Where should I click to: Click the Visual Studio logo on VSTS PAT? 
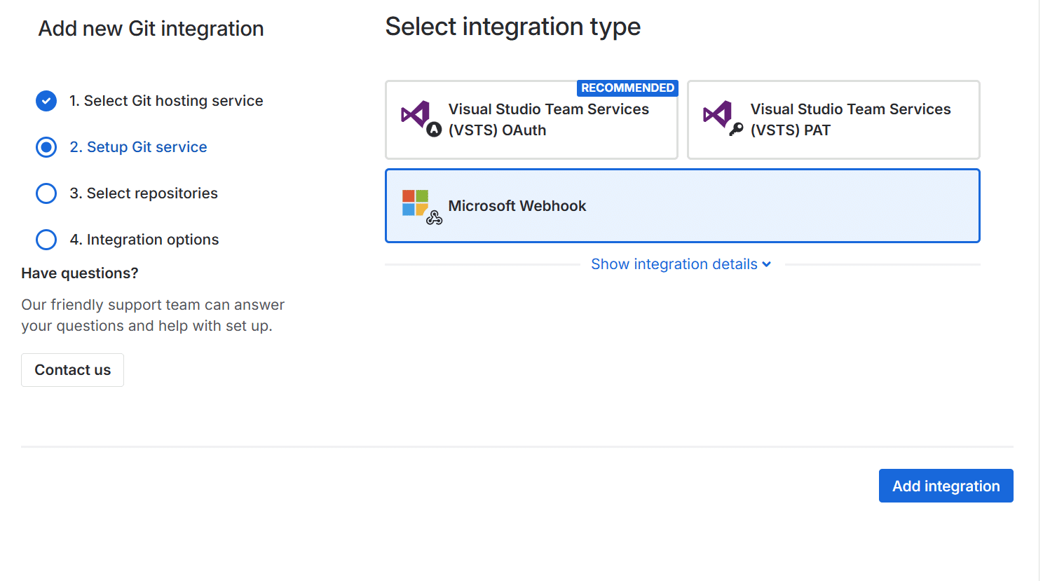[717, 114]
